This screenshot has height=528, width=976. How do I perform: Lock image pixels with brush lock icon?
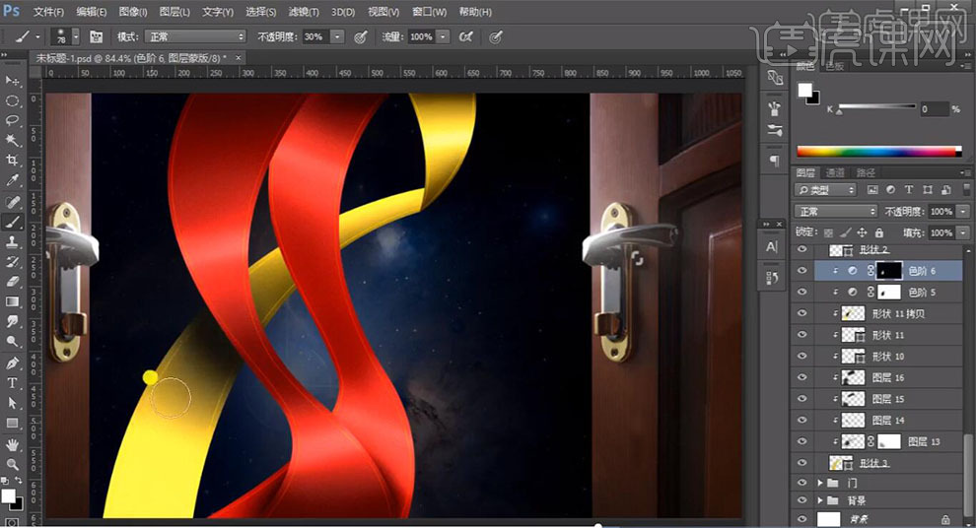click(845, 232)
